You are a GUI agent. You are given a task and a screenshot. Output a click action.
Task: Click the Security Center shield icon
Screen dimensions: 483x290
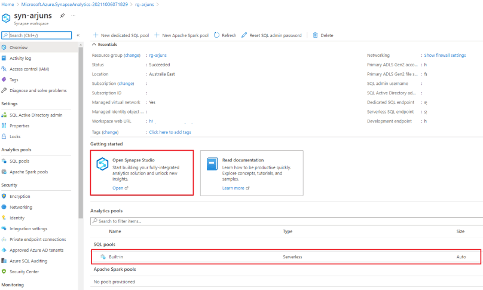point(4,271)
